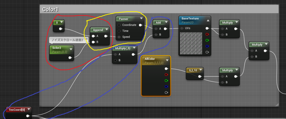Click AllColor's white RGB output pin
Screen dimensions: 286x119
point(166,69)
